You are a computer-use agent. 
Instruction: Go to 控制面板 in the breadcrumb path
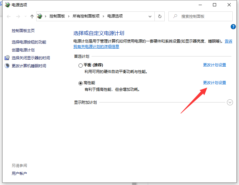(57, 16)
